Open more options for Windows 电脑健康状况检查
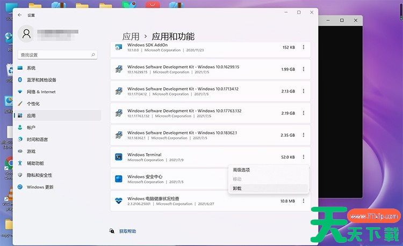This screenshot has width=403, height=246. [304, 201]
